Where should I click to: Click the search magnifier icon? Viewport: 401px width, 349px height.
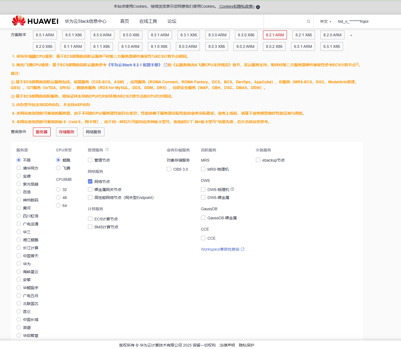(308, 21)
